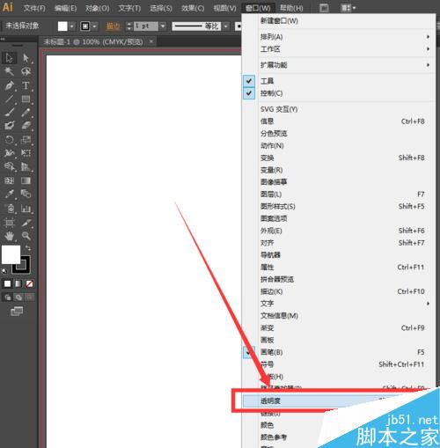Open the 文件(F) menu

point(34,8)
